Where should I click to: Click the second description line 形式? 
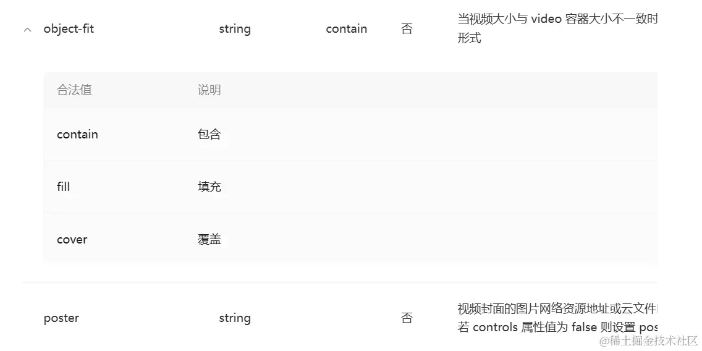pyautogui.click(x=469, y=38)
